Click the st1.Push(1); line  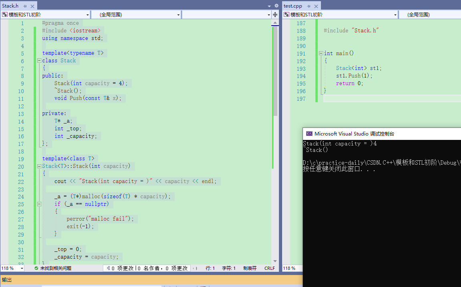354,76
